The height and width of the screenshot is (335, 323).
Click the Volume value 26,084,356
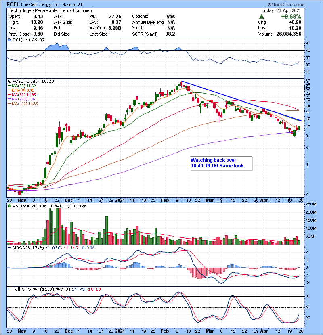point(289,34)
